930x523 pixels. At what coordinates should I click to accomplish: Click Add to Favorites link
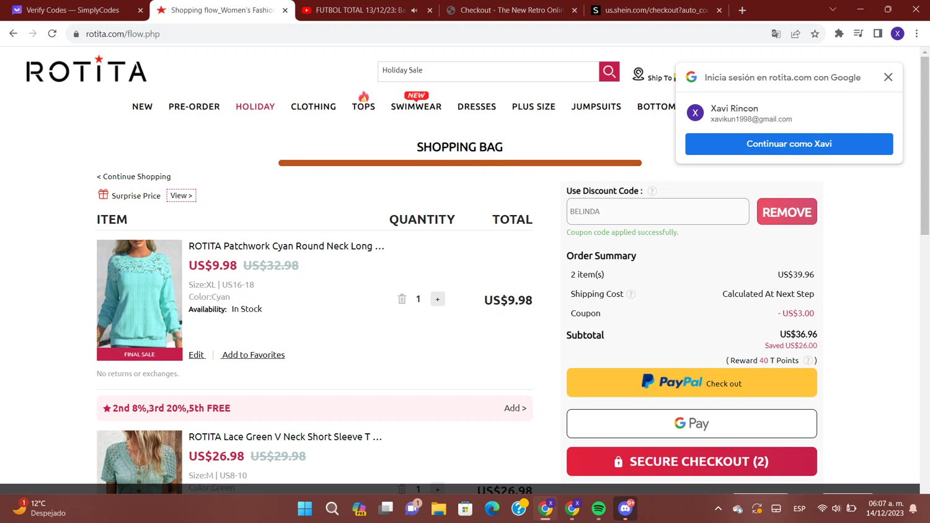click(254, 355)
